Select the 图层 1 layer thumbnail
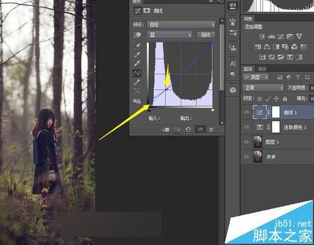Screen dimensions: 314x245 257,142
